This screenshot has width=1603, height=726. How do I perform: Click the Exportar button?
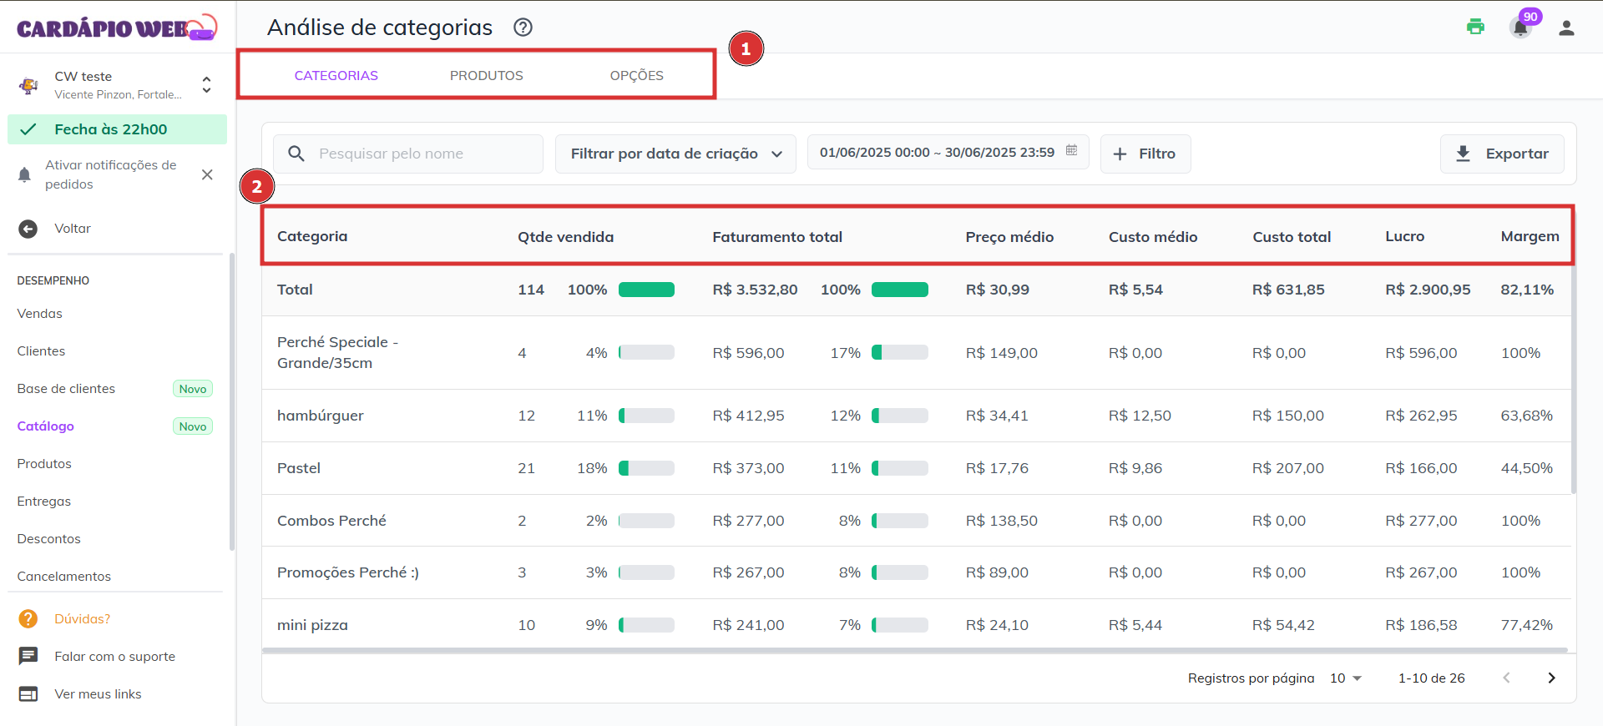pyautogui.click(x=1501, y=154)
